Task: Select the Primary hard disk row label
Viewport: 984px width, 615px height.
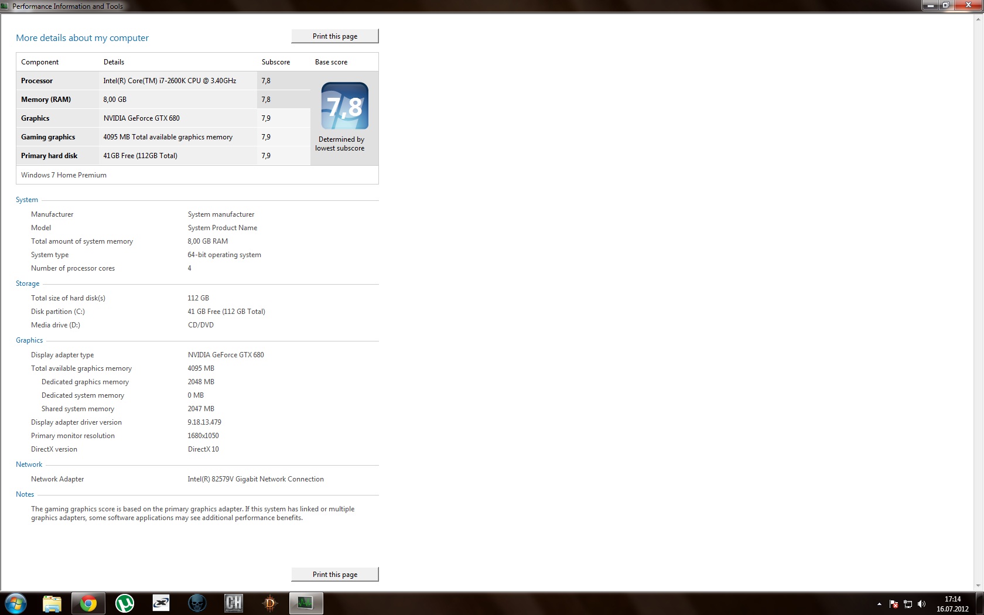Action: pyautogui.click(x=49, y=156)
